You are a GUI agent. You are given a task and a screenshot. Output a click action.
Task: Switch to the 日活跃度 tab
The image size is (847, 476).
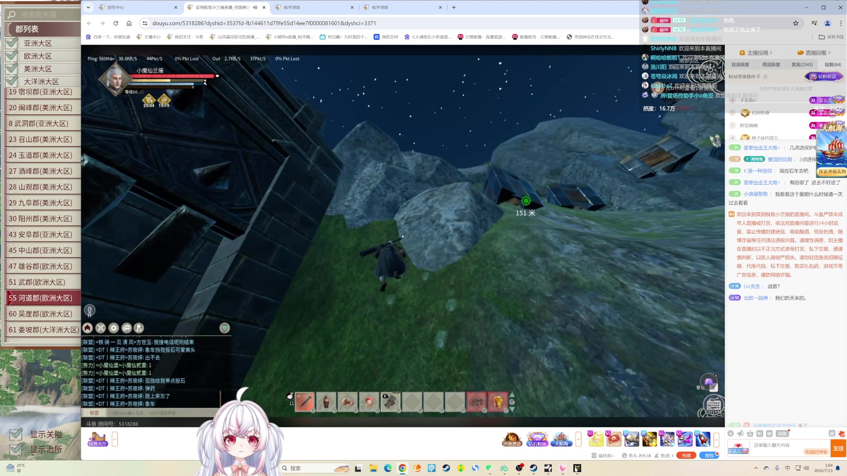point(740,64)
